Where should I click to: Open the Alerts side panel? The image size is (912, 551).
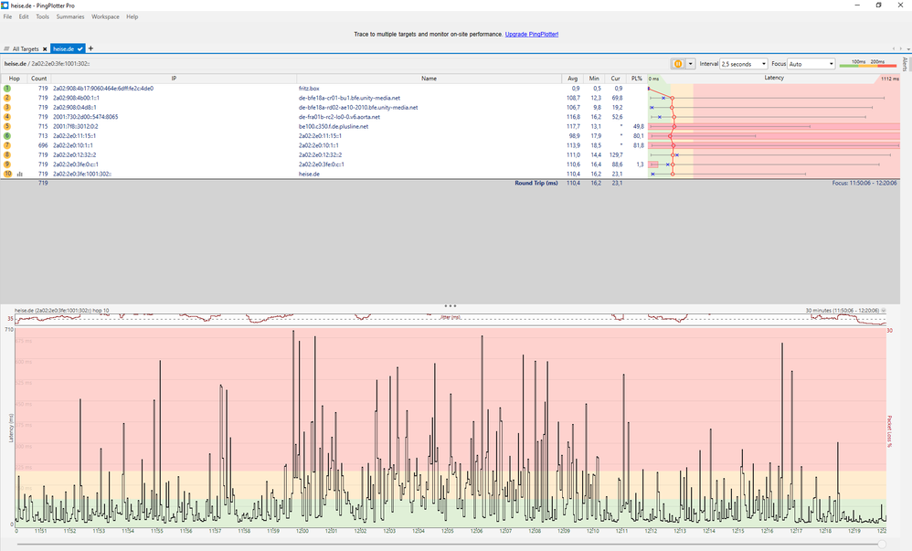[905, 64]
